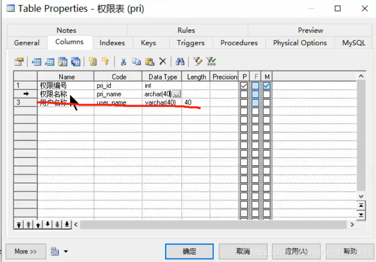Uncheck the Primary key box for pri_id

[244, 86]
